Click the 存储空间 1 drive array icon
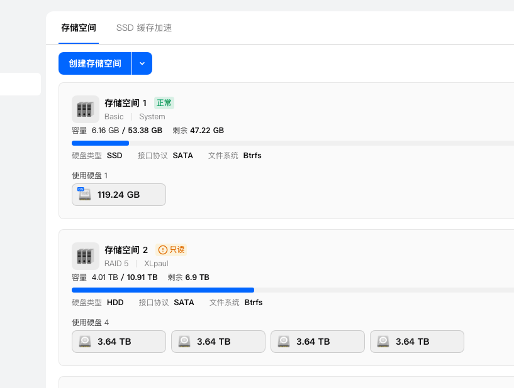This screenshot has width=514, height=388. [x=85, y=109]
